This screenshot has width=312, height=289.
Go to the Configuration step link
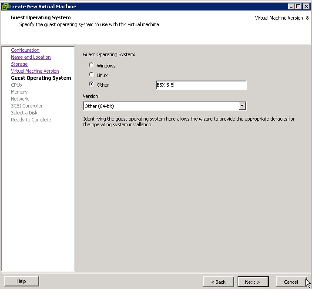[25, 50]
